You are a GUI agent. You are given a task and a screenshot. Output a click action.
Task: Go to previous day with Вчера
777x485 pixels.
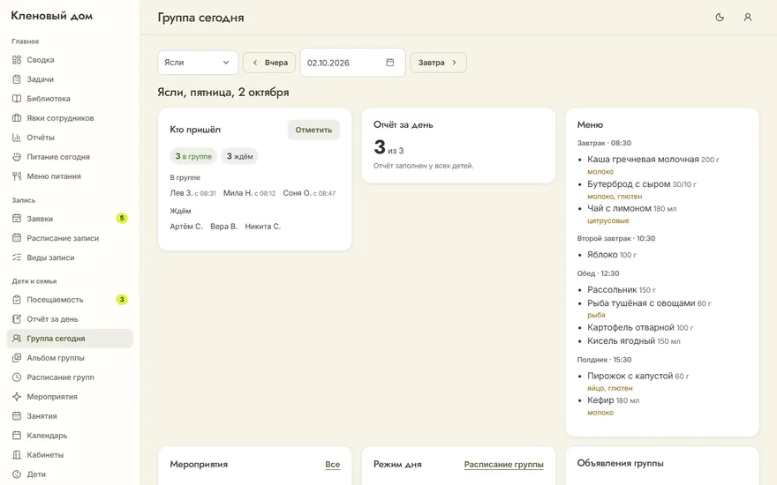pyautogui.click(x=269, y=63)
